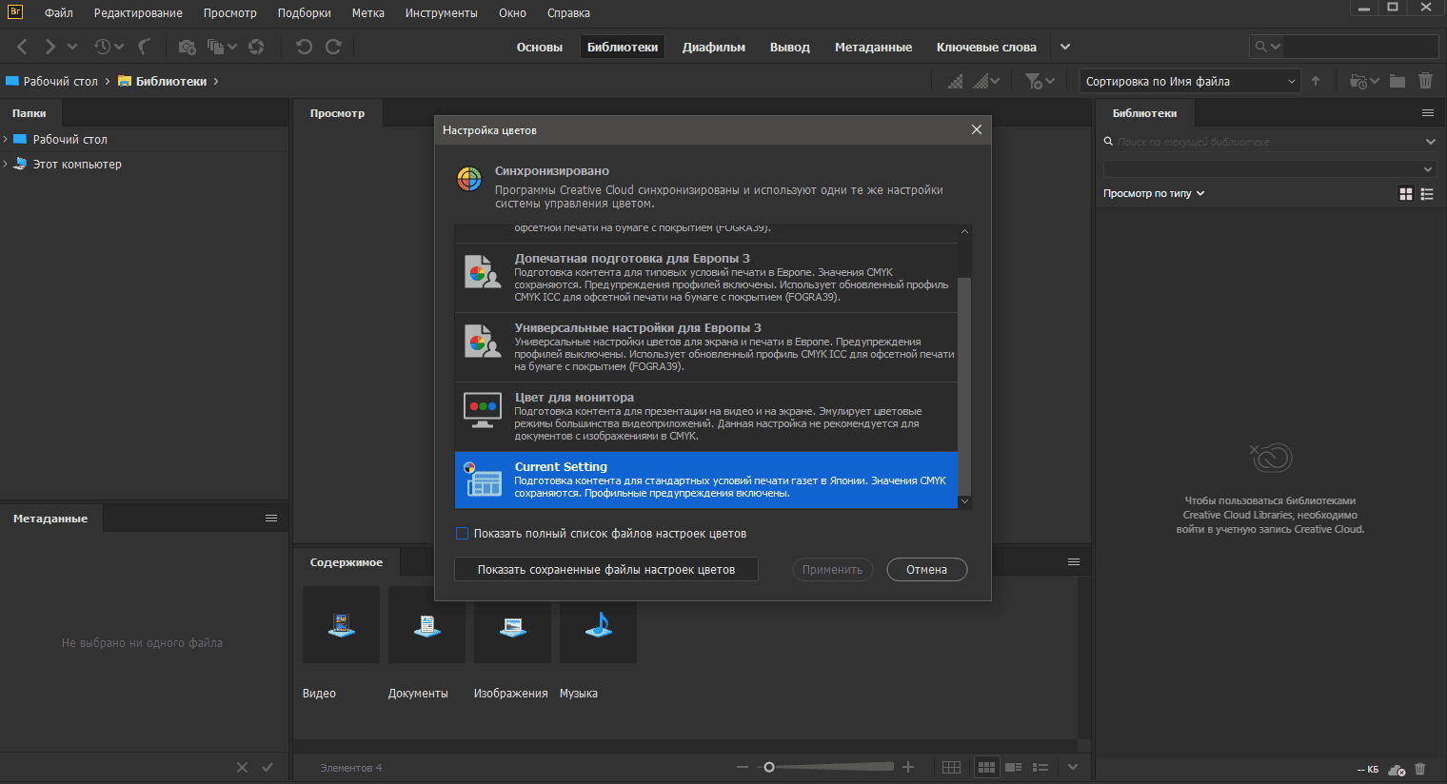Open thumbnail quality options icon with arrow
The width and height of the screenshot is (1447, 784).
pyautogui.click(x=986, y=82)
